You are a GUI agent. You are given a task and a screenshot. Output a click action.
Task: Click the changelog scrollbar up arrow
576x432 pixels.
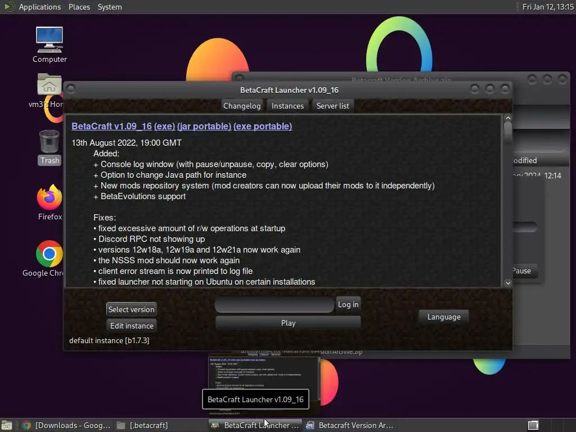(x=508, y=118)
